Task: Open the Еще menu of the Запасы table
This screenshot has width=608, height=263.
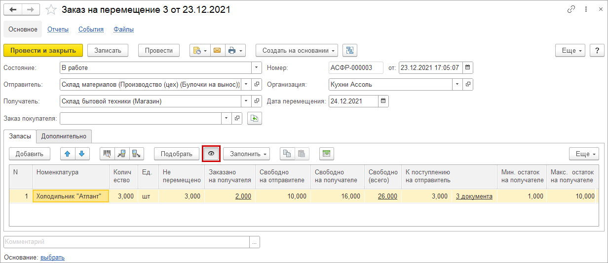Action: [x=584, y=154]
